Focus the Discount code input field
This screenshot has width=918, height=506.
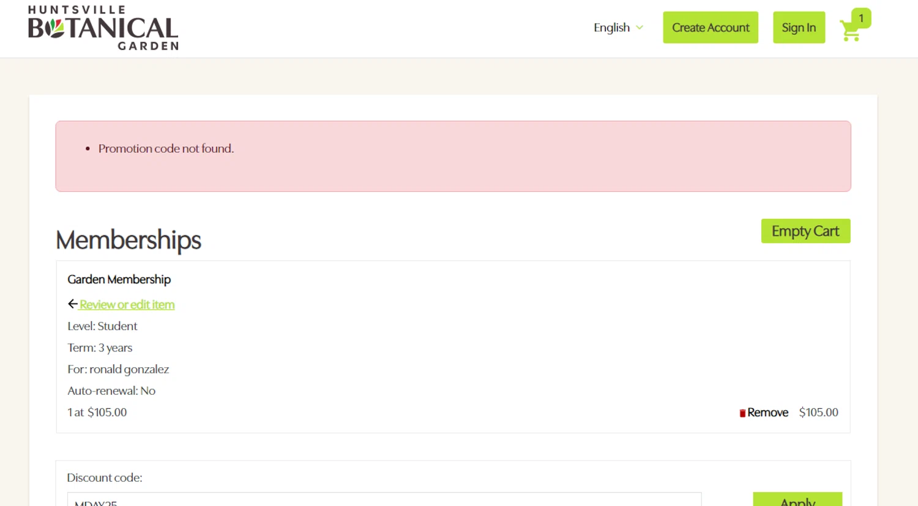(384, 500)
